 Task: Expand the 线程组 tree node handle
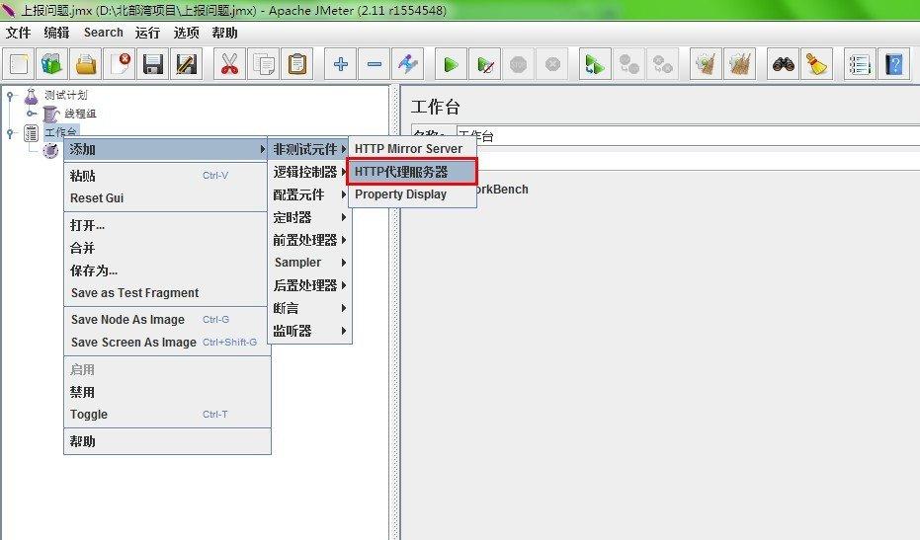[x=32, y=115]
